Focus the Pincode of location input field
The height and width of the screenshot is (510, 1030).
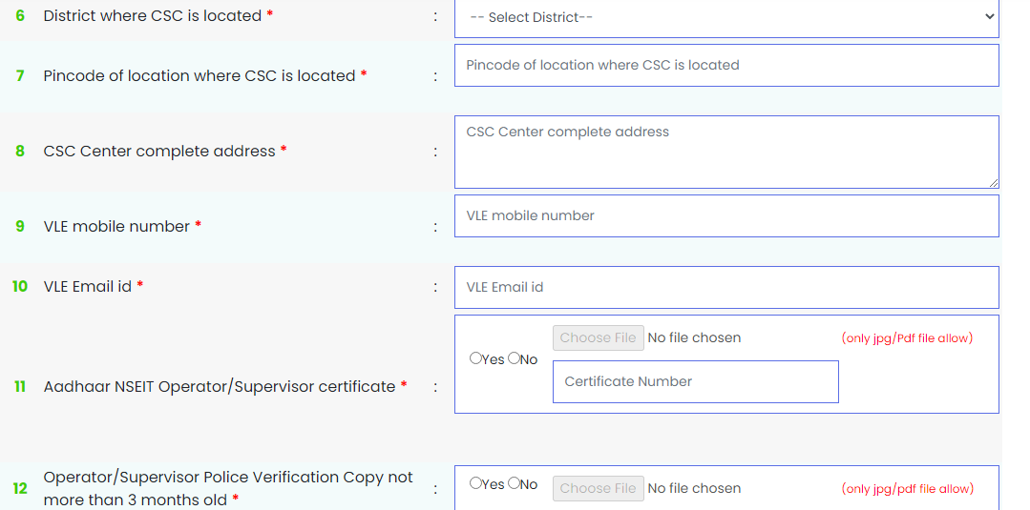click(726, 65)
